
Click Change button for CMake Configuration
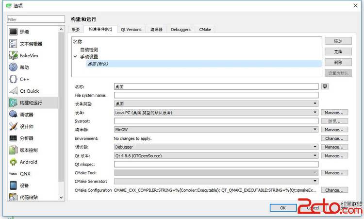point(334,190)
